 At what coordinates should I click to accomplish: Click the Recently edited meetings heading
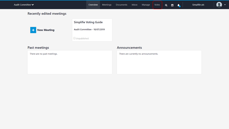pyautogui.click(x=47, y=13)
